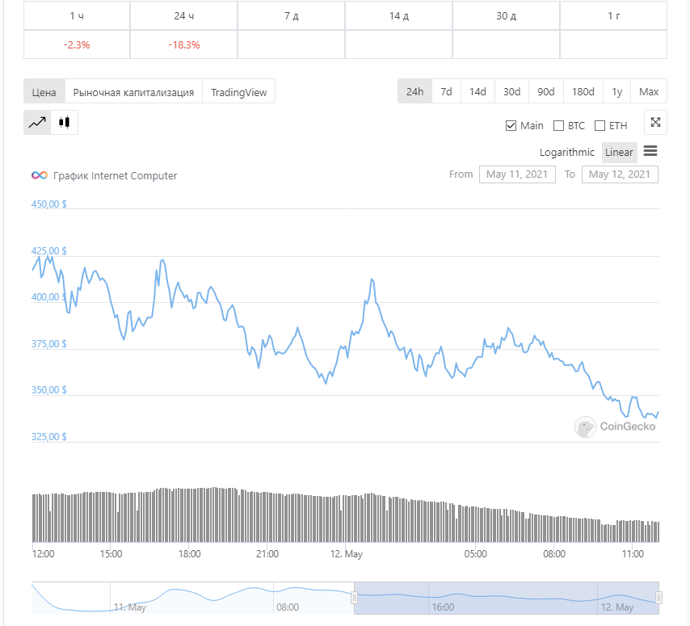Click the 1 ч column header

[77, 16]
